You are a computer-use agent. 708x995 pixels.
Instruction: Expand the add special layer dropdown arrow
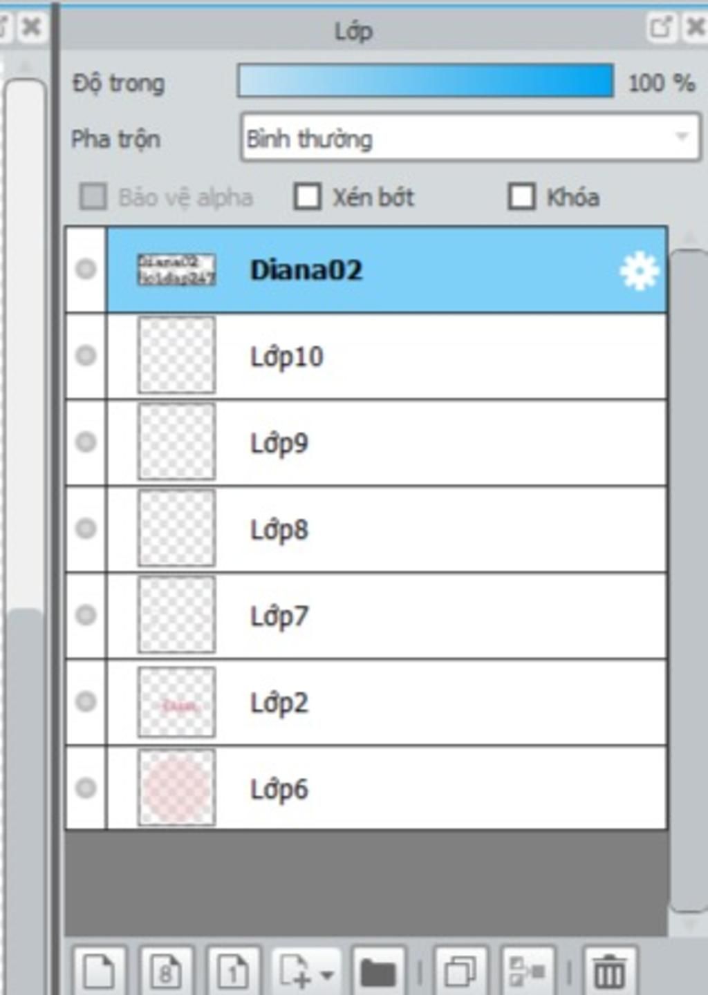pos(328,975)
